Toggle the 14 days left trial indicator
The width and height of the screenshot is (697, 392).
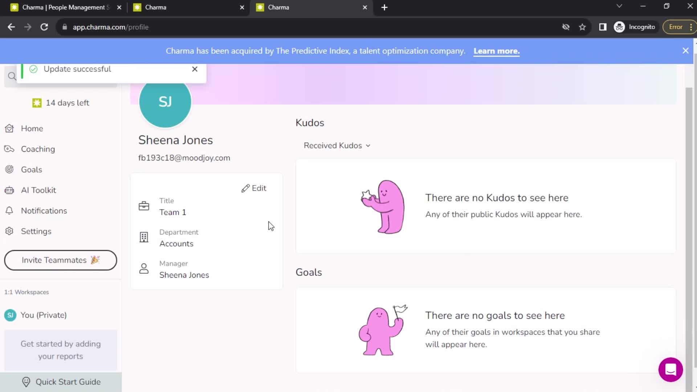tap(61, 102)
